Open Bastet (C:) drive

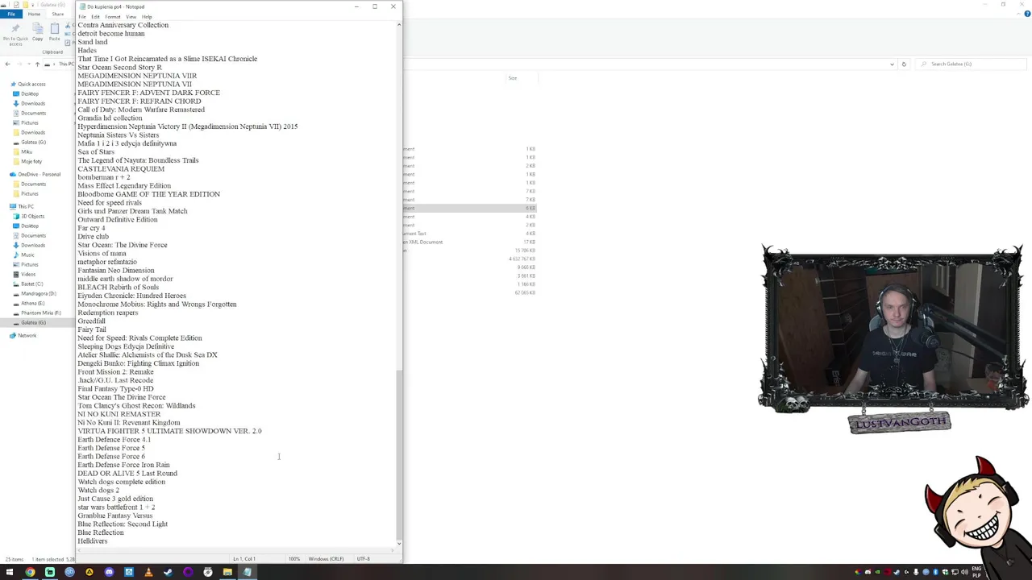pyautogui.click(x=32, y=284)
